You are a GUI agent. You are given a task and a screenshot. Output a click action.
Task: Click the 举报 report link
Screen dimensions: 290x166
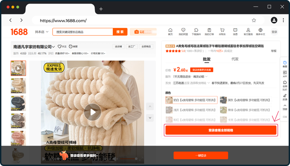[x=274, y=51]
